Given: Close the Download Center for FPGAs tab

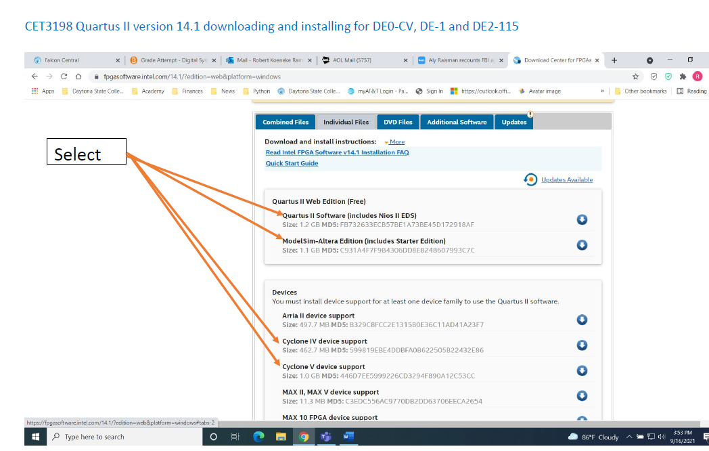Looking at the screenshot, I should pos(597,60).
